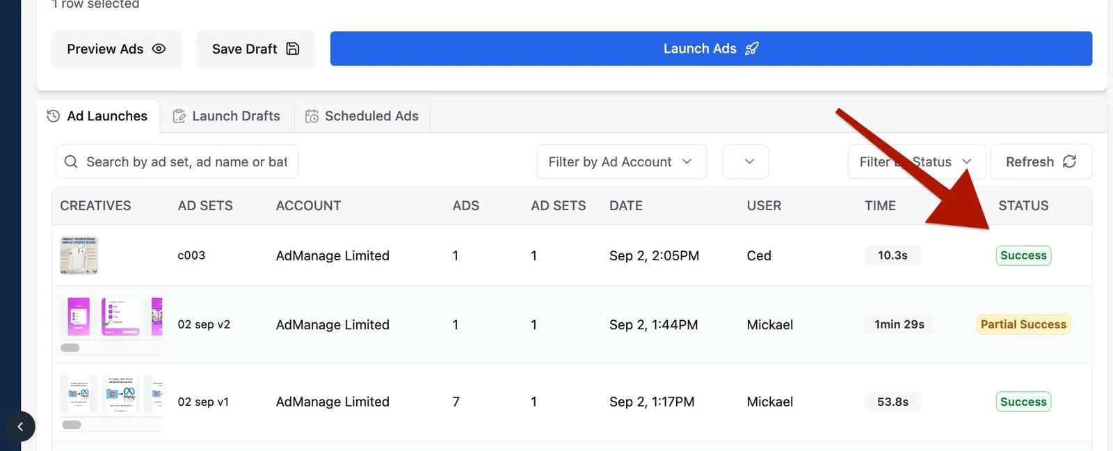Click the eye icon on Preview Ads
The width and height of the screenshot is (1113, 451).
coord(159,49)
